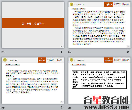Image resolution: width=132 pixels, height=110 pixels.
Task: Click the slide number 3 label
Action: tap(61, 107)
